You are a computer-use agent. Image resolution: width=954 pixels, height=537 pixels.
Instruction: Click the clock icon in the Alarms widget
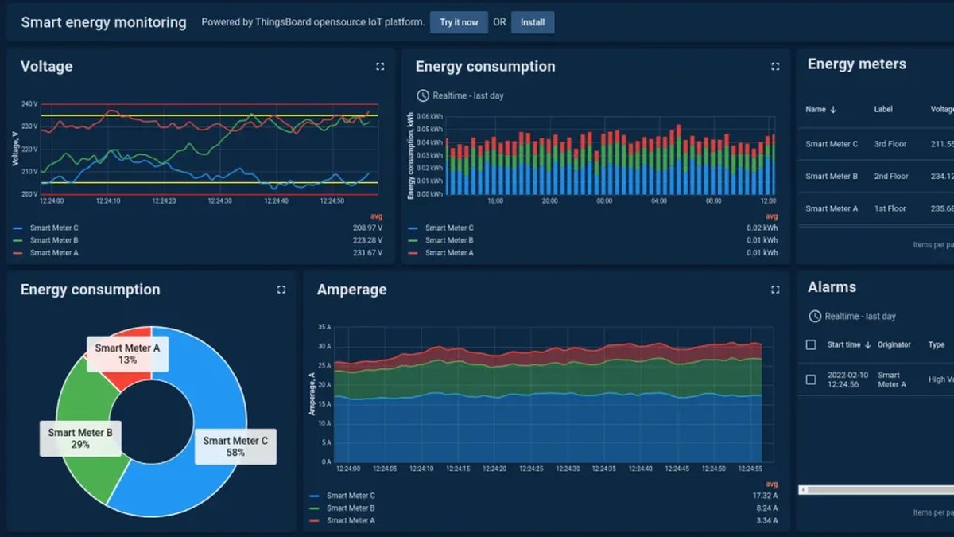click(815, 316)
